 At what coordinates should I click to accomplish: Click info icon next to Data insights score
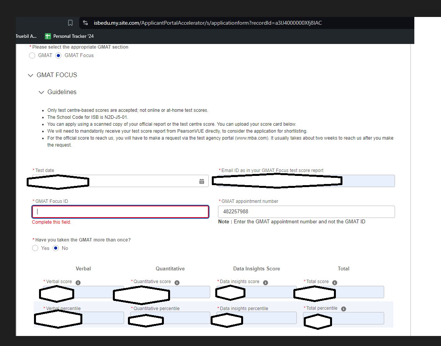click(x=266, y=282)
